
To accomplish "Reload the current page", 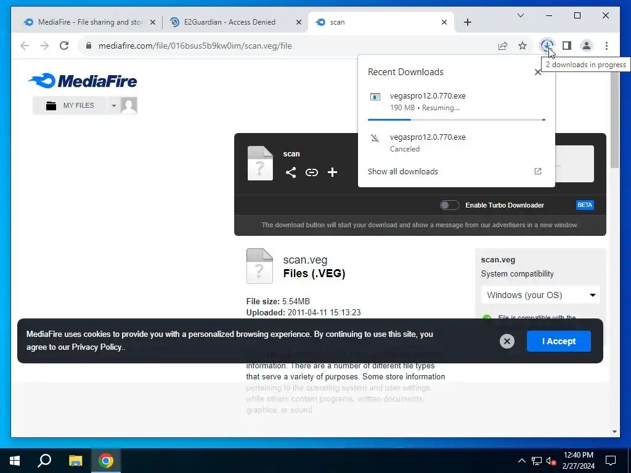I will [x=64, y=46].
